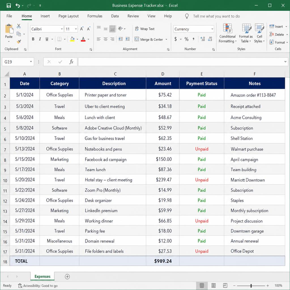The width and height of the screenshot is (290, 290).
Task: Click the Align Right icon
Action: (x=112, y=39)
